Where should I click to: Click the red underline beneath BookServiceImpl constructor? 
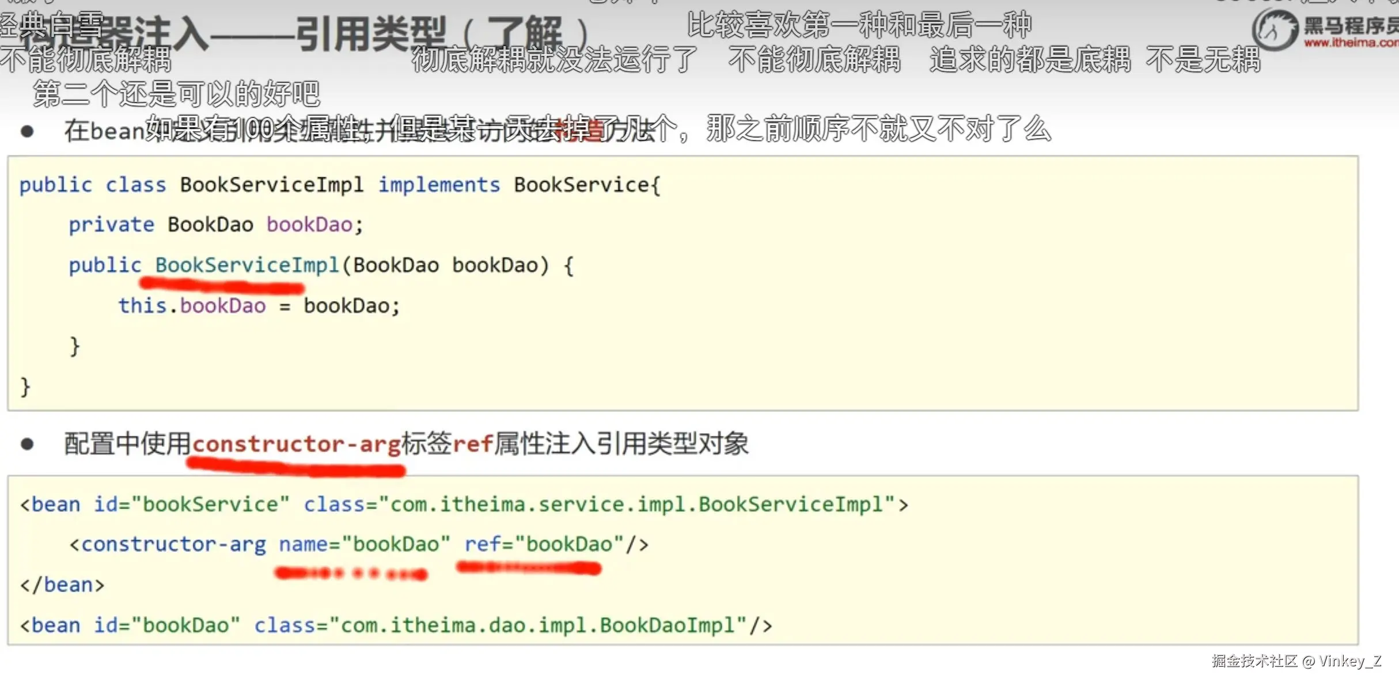[x=222, y=285]
